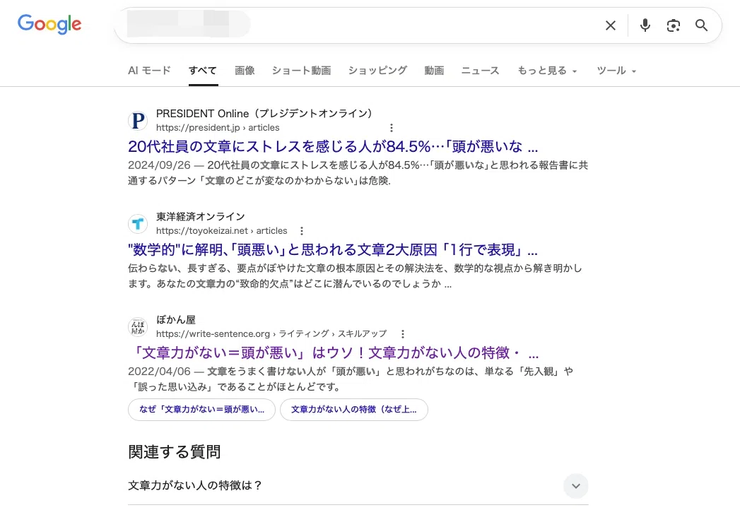Open more options for write-sentence.org result
Viewport: 740px width, 510px height.
(x=403, y=334)
